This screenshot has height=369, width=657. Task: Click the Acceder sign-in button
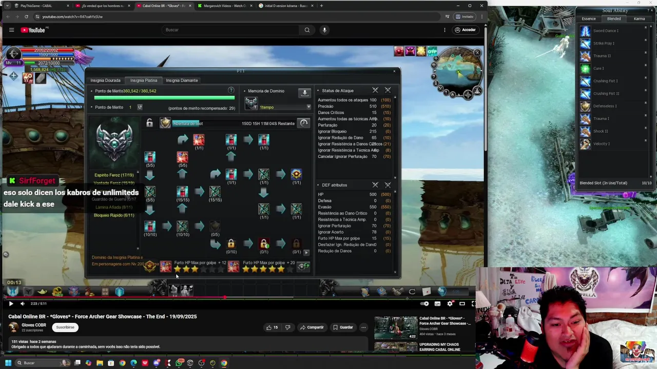click(465, 30)
